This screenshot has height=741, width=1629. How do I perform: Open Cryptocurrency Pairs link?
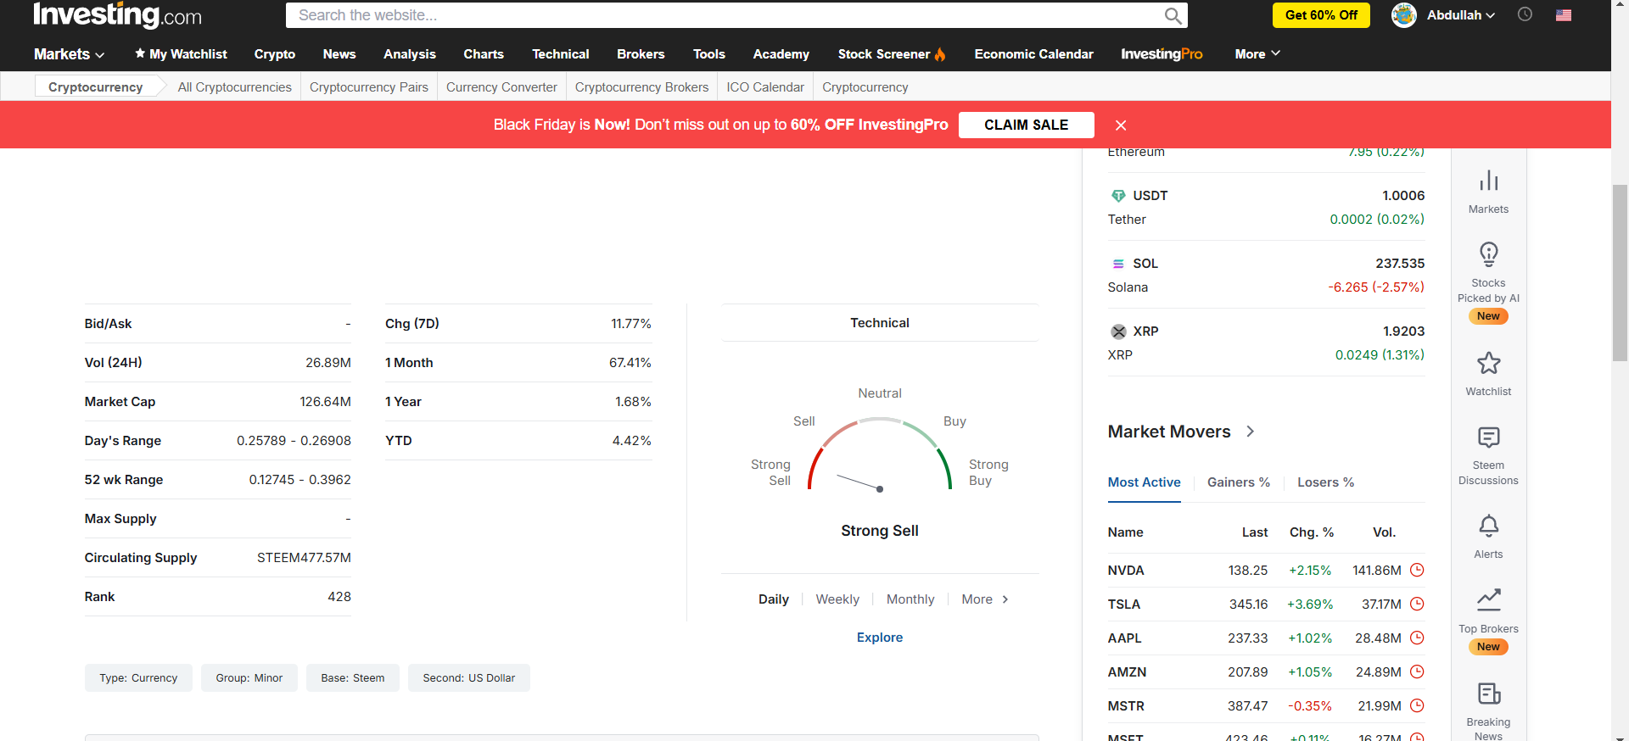[x=369, y=87]
